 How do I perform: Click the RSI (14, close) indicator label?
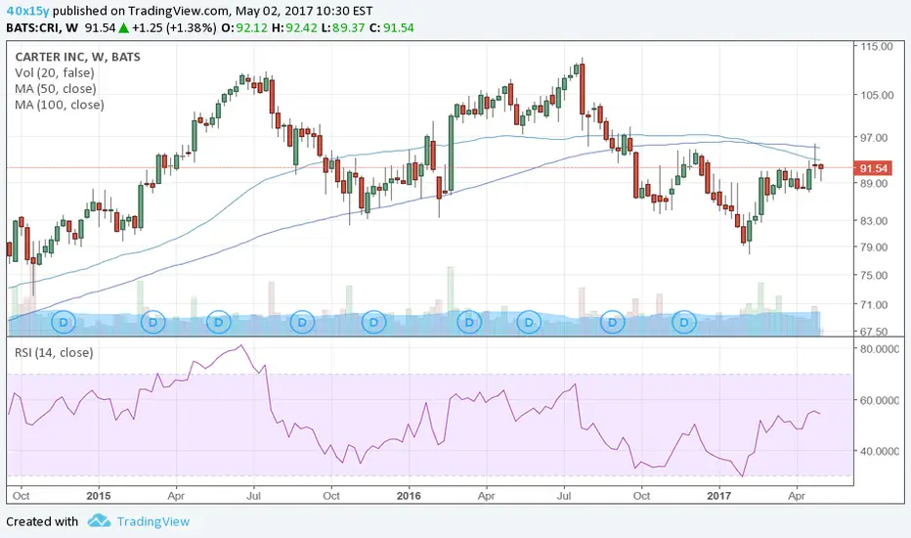pyautogui.click(x=54, y=352)
